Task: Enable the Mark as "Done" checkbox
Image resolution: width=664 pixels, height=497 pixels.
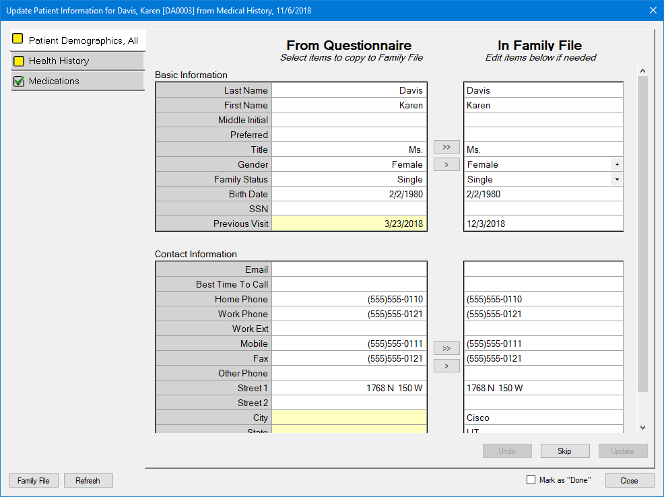Action: click(x=530, y=479)
